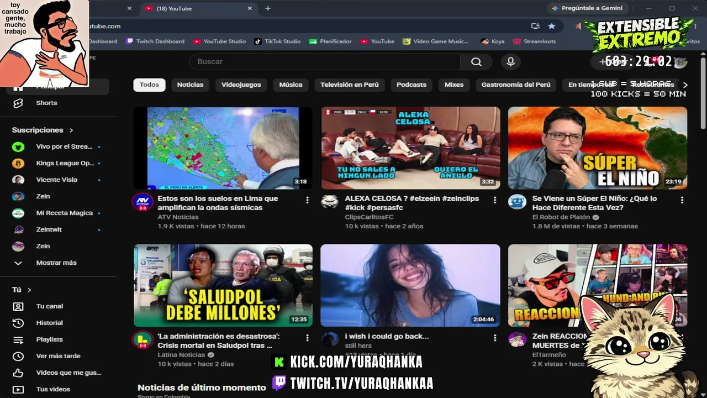Screen dimensions: 707x398
Task: Click the still hers channel avatar
Action: (x=330, y=339)
